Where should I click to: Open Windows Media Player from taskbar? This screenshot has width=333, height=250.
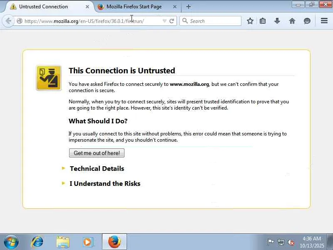(87, 242)
